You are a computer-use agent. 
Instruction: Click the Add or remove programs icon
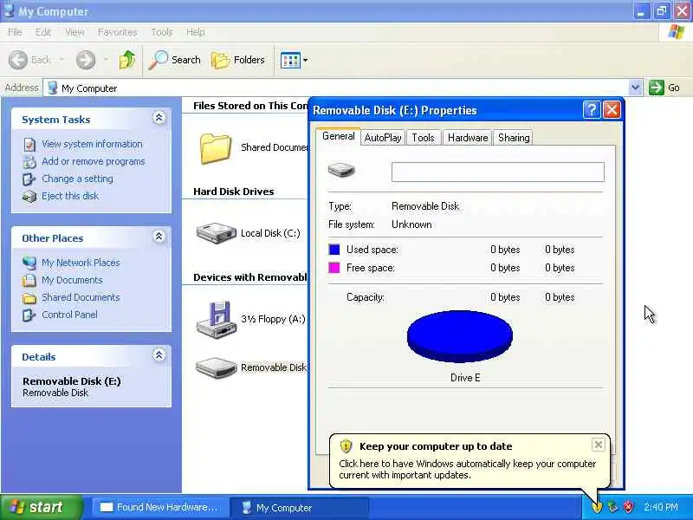tap(29, 162)
